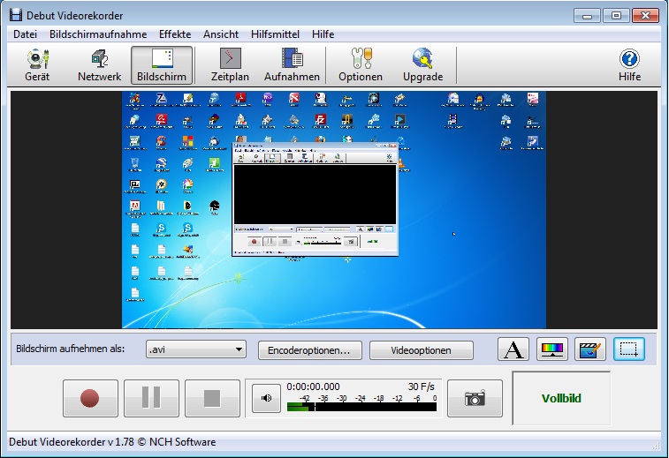The image size is (669, 458).
Task: Click the Debut Videorekorder title icon
Action: [16, 15]
